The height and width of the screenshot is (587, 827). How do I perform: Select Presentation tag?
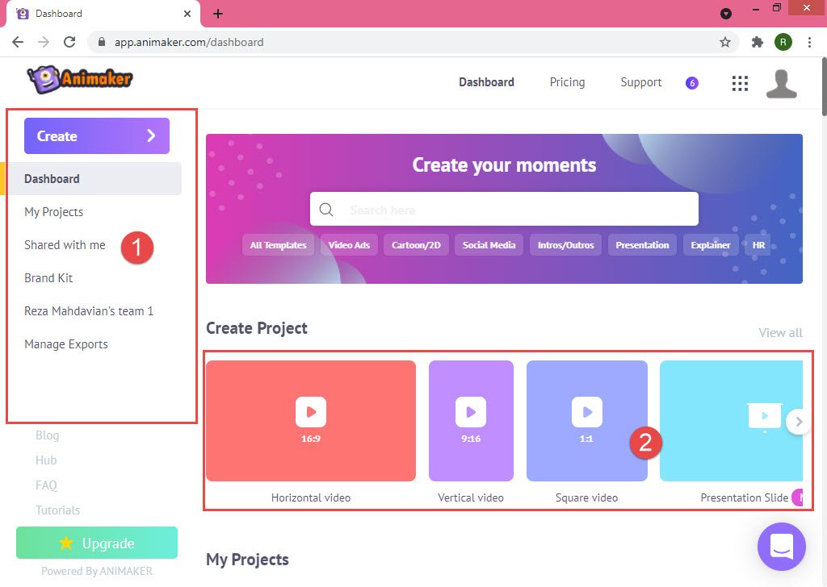(642, 245)
